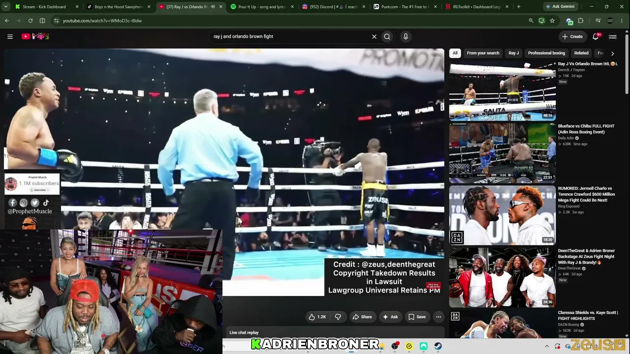
Task: Go to the YouTube home logo
Action: 35,36
